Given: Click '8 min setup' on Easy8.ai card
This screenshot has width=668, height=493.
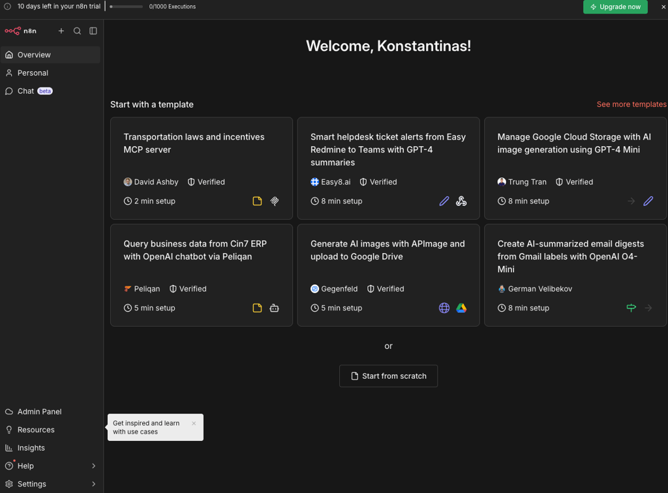Looking at the screenshot, I should click(342, 201).
